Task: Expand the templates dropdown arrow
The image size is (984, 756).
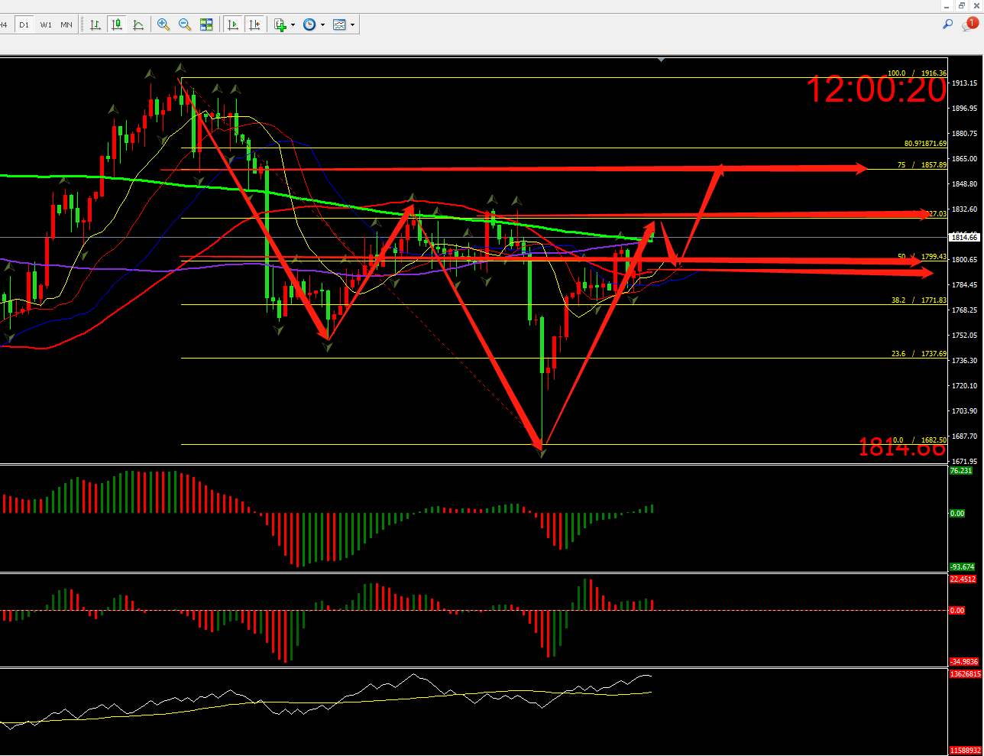Action: point(352,24)
